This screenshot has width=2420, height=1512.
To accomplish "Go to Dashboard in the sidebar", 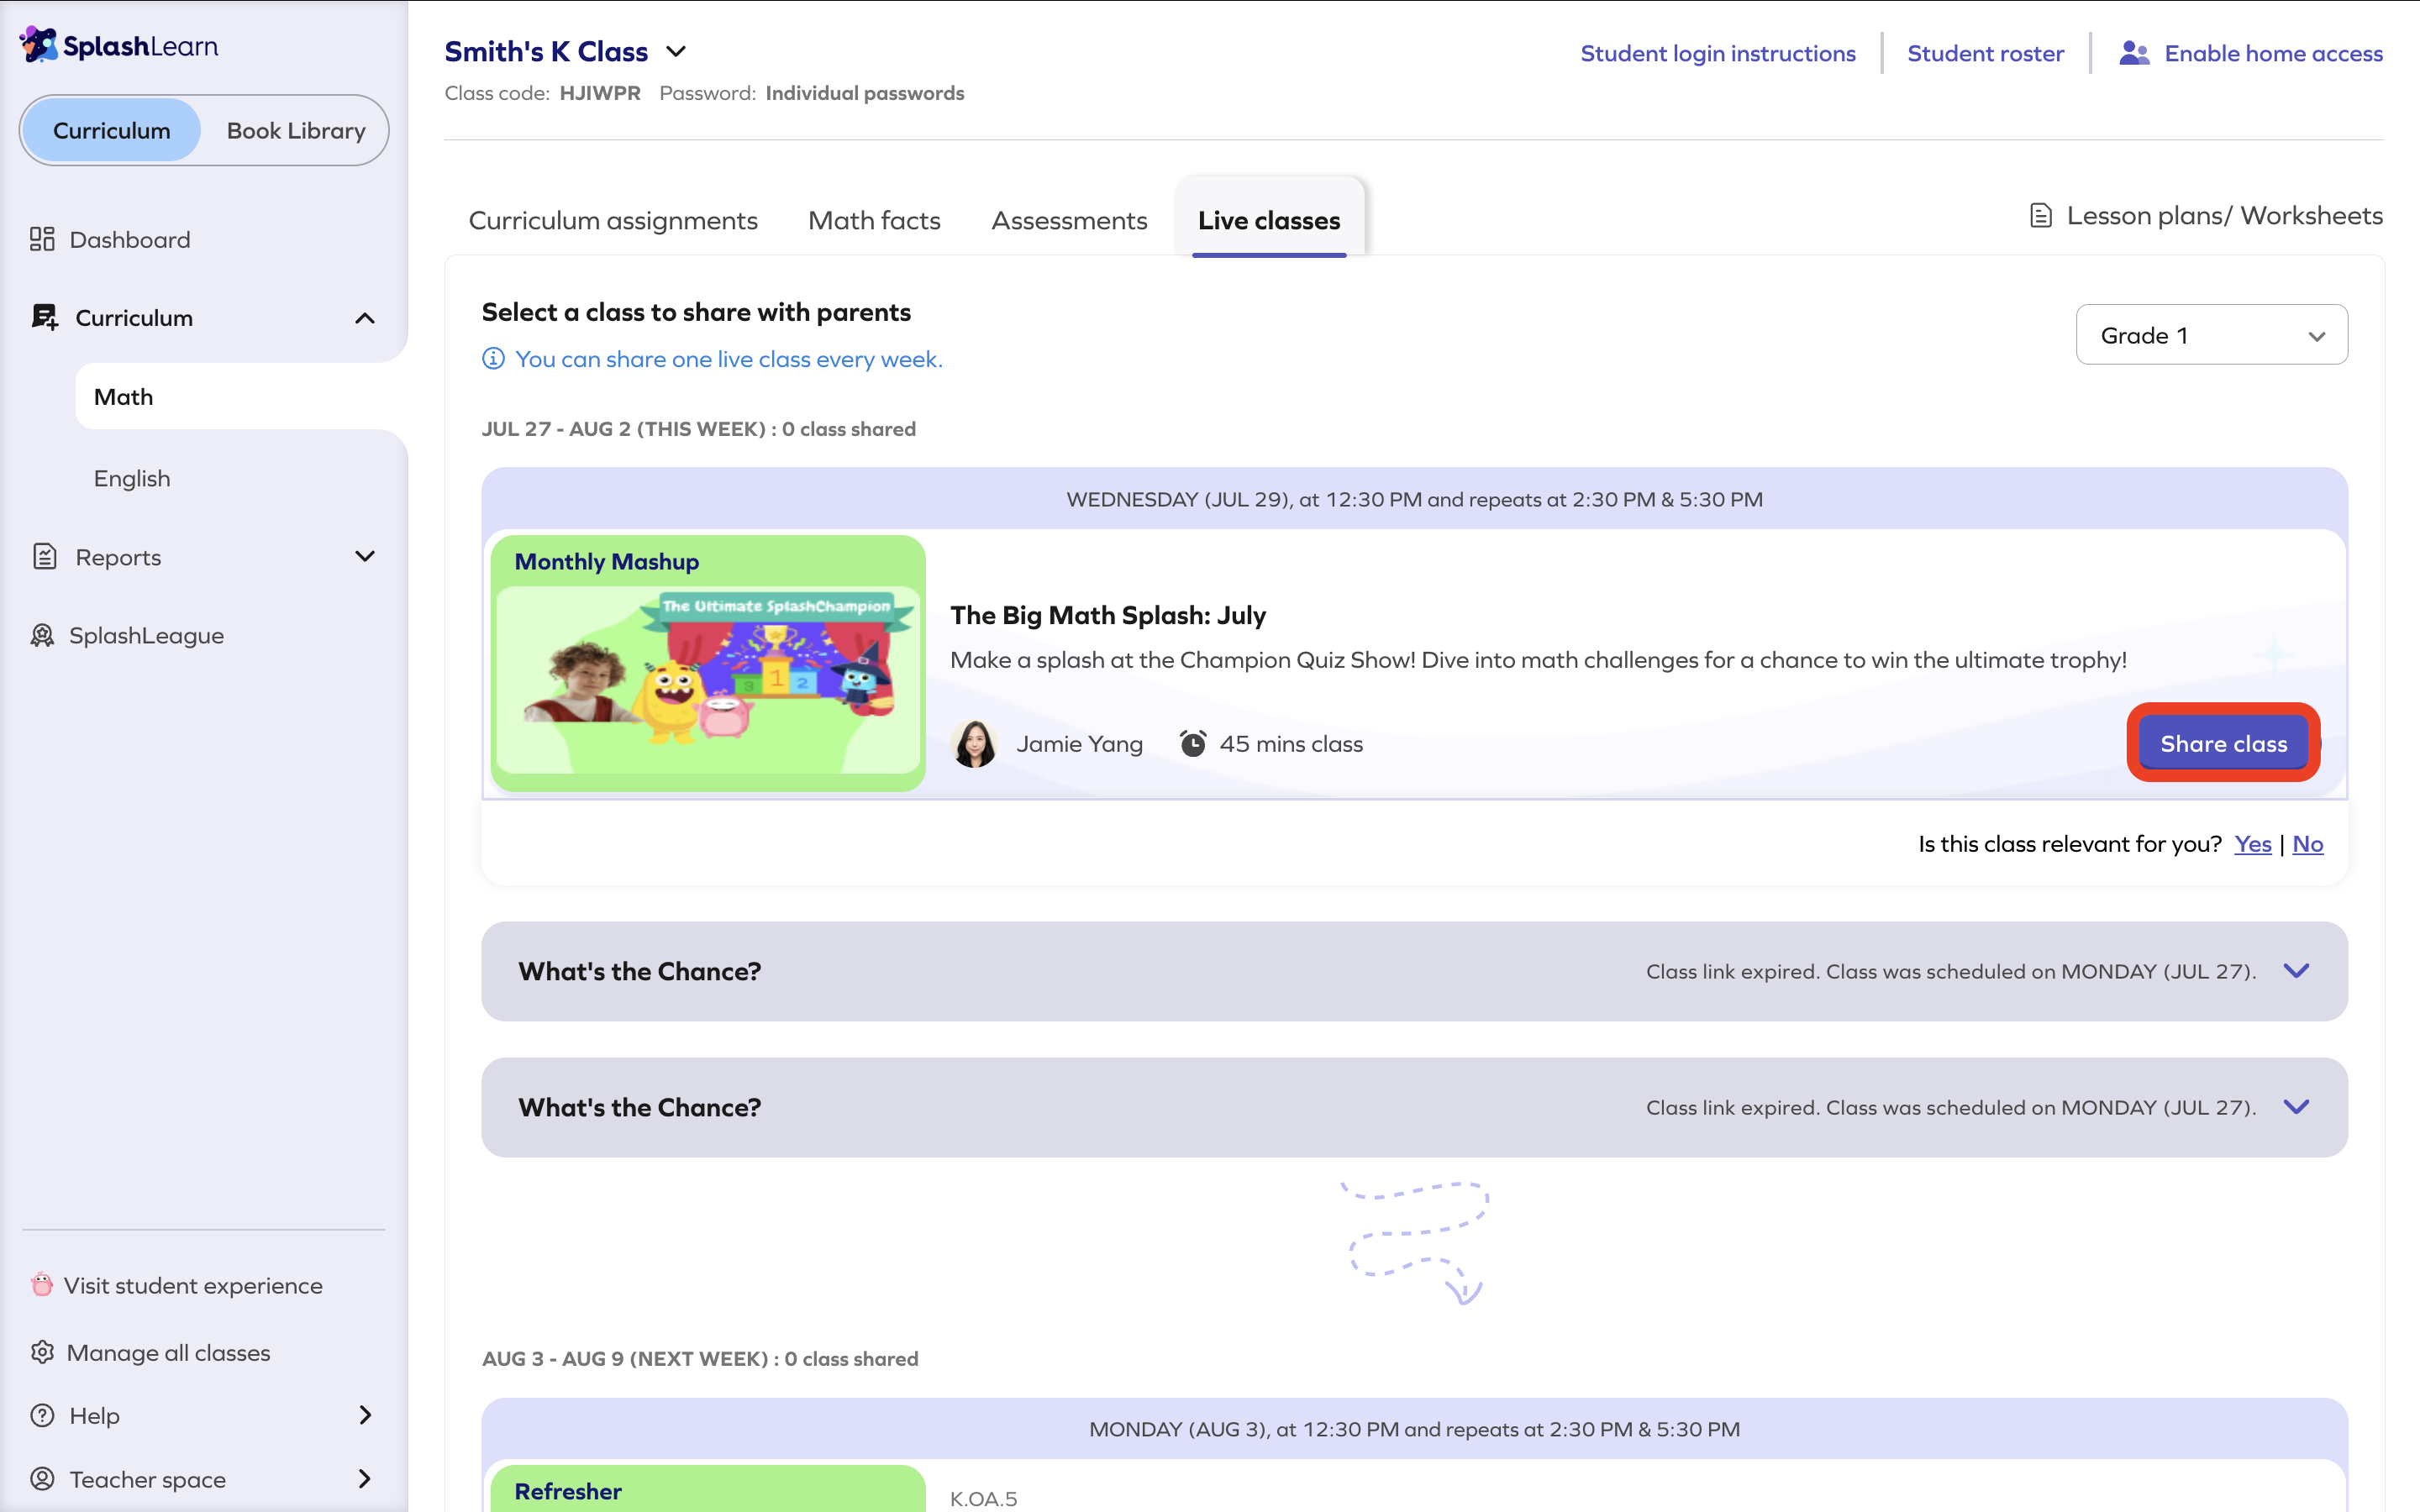I will pos(129,239).
